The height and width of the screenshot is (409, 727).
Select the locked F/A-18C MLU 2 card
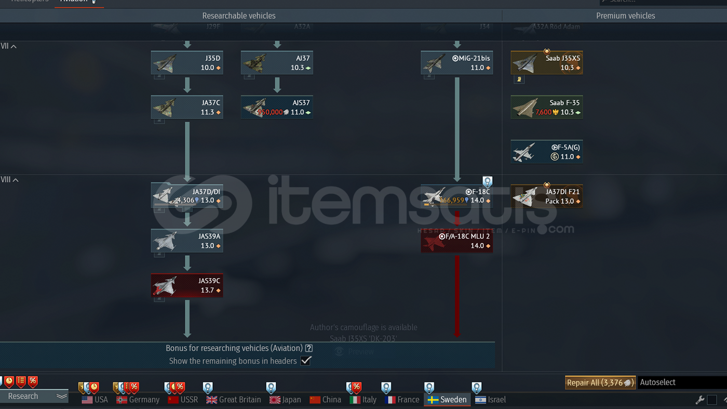pyautogui.click(x=457, y=241)
